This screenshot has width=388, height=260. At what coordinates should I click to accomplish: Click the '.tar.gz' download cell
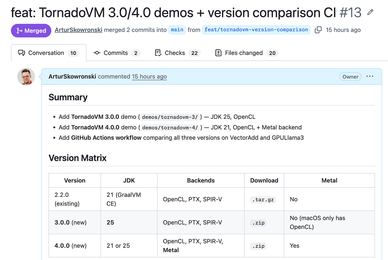[264, 199]
